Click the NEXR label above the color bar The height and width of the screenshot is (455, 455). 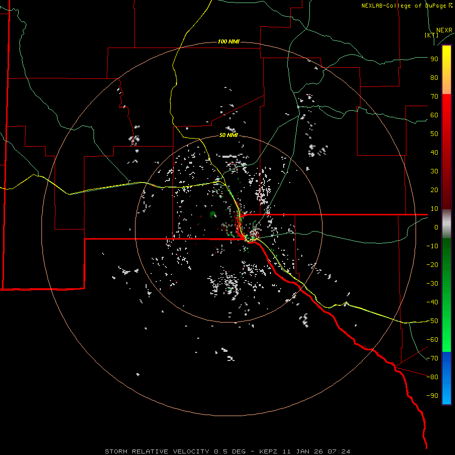pyautogui.click(x=444, y=30)
